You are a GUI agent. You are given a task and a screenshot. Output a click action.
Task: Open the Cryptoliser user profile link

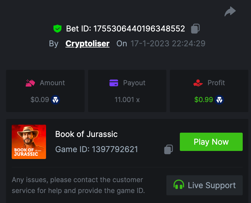tap(87, 43)
